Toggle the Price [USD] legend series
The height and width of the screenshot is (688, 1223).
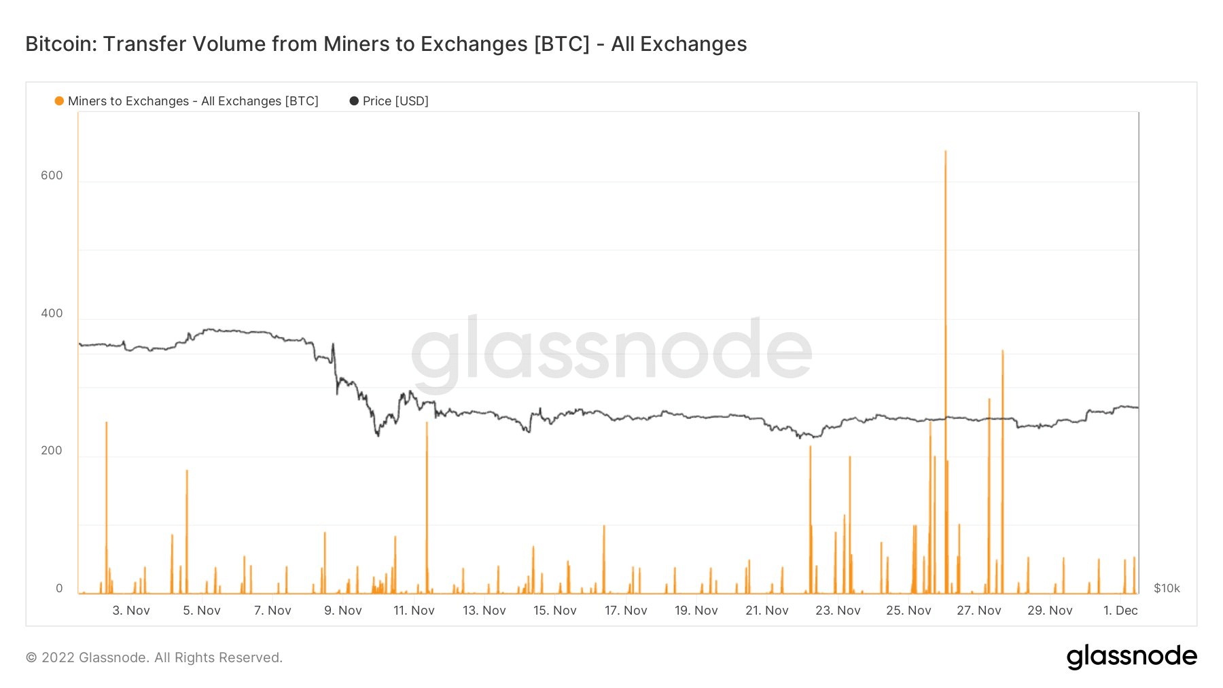coord(395,101)
